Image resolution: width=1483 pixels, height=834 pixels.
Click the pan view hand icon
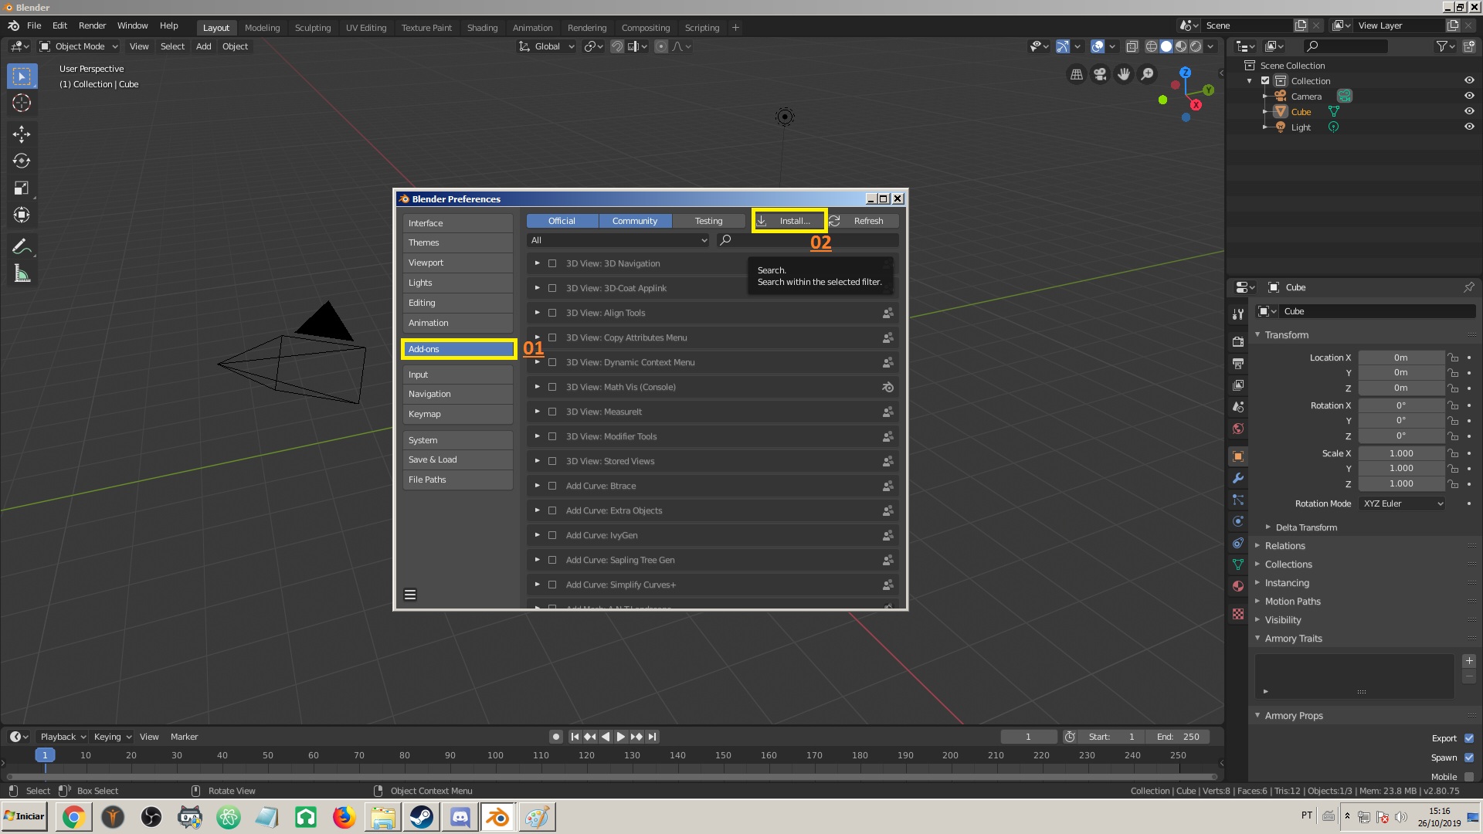1124,74
